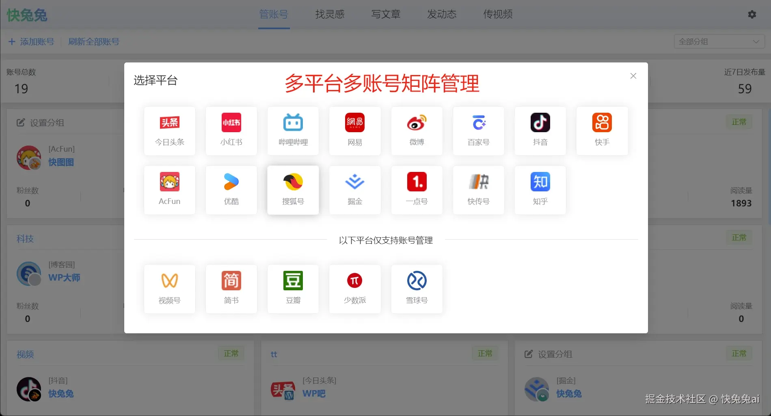
Task: Click the 刷新全部账号 link
Action: pyautogui.click(x=94, y=41)
